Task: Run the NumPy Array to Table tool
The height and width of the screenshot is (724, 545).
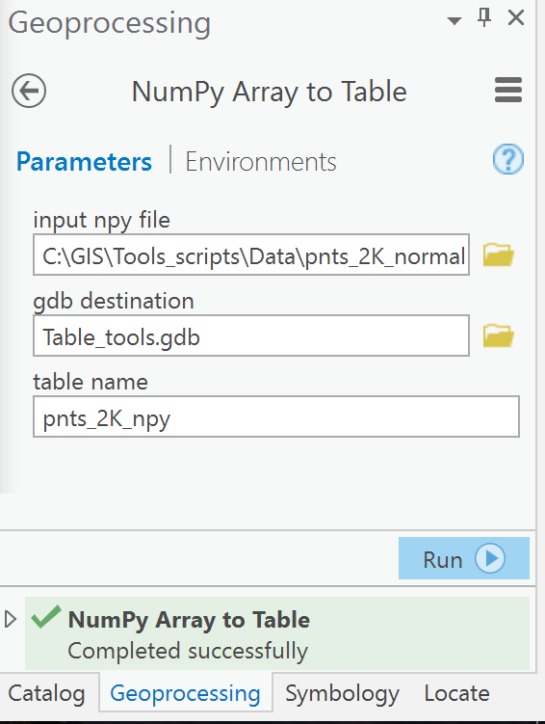Action: click(464, 558)
